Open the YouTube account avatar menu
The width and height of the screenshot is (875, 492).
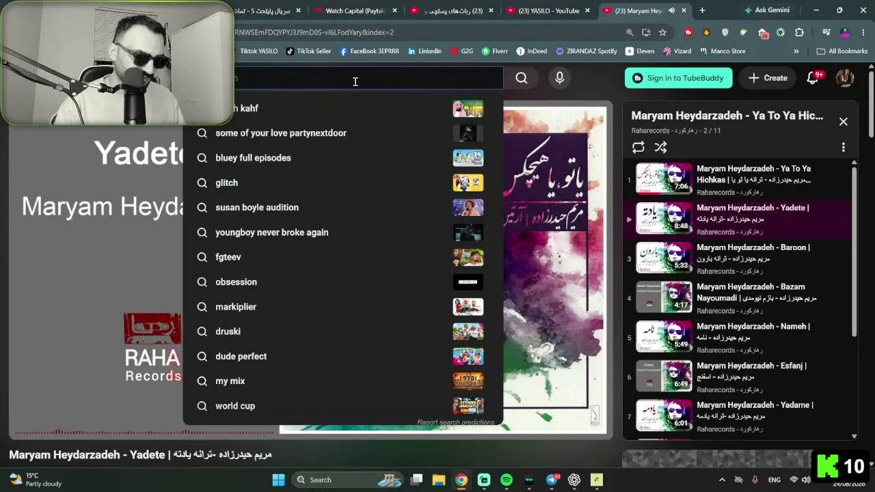point(845,78)
